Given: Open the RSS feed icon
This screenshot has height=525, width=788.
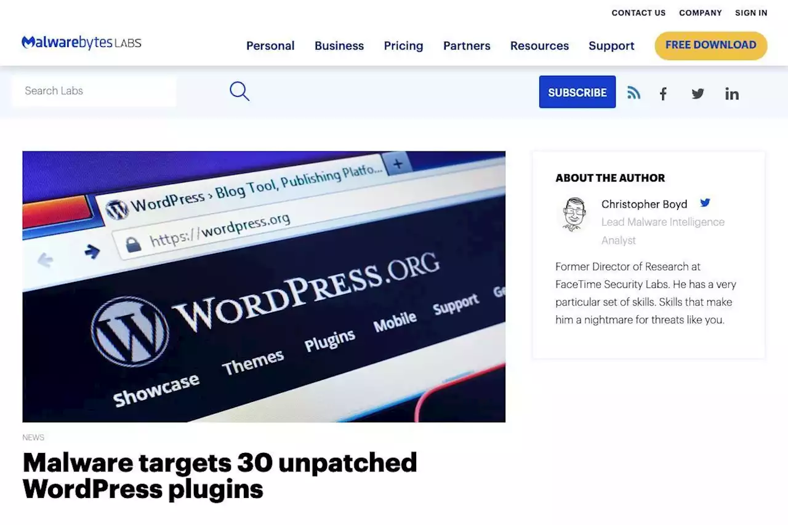Looking at the screenshot, I should coord(633,93).
